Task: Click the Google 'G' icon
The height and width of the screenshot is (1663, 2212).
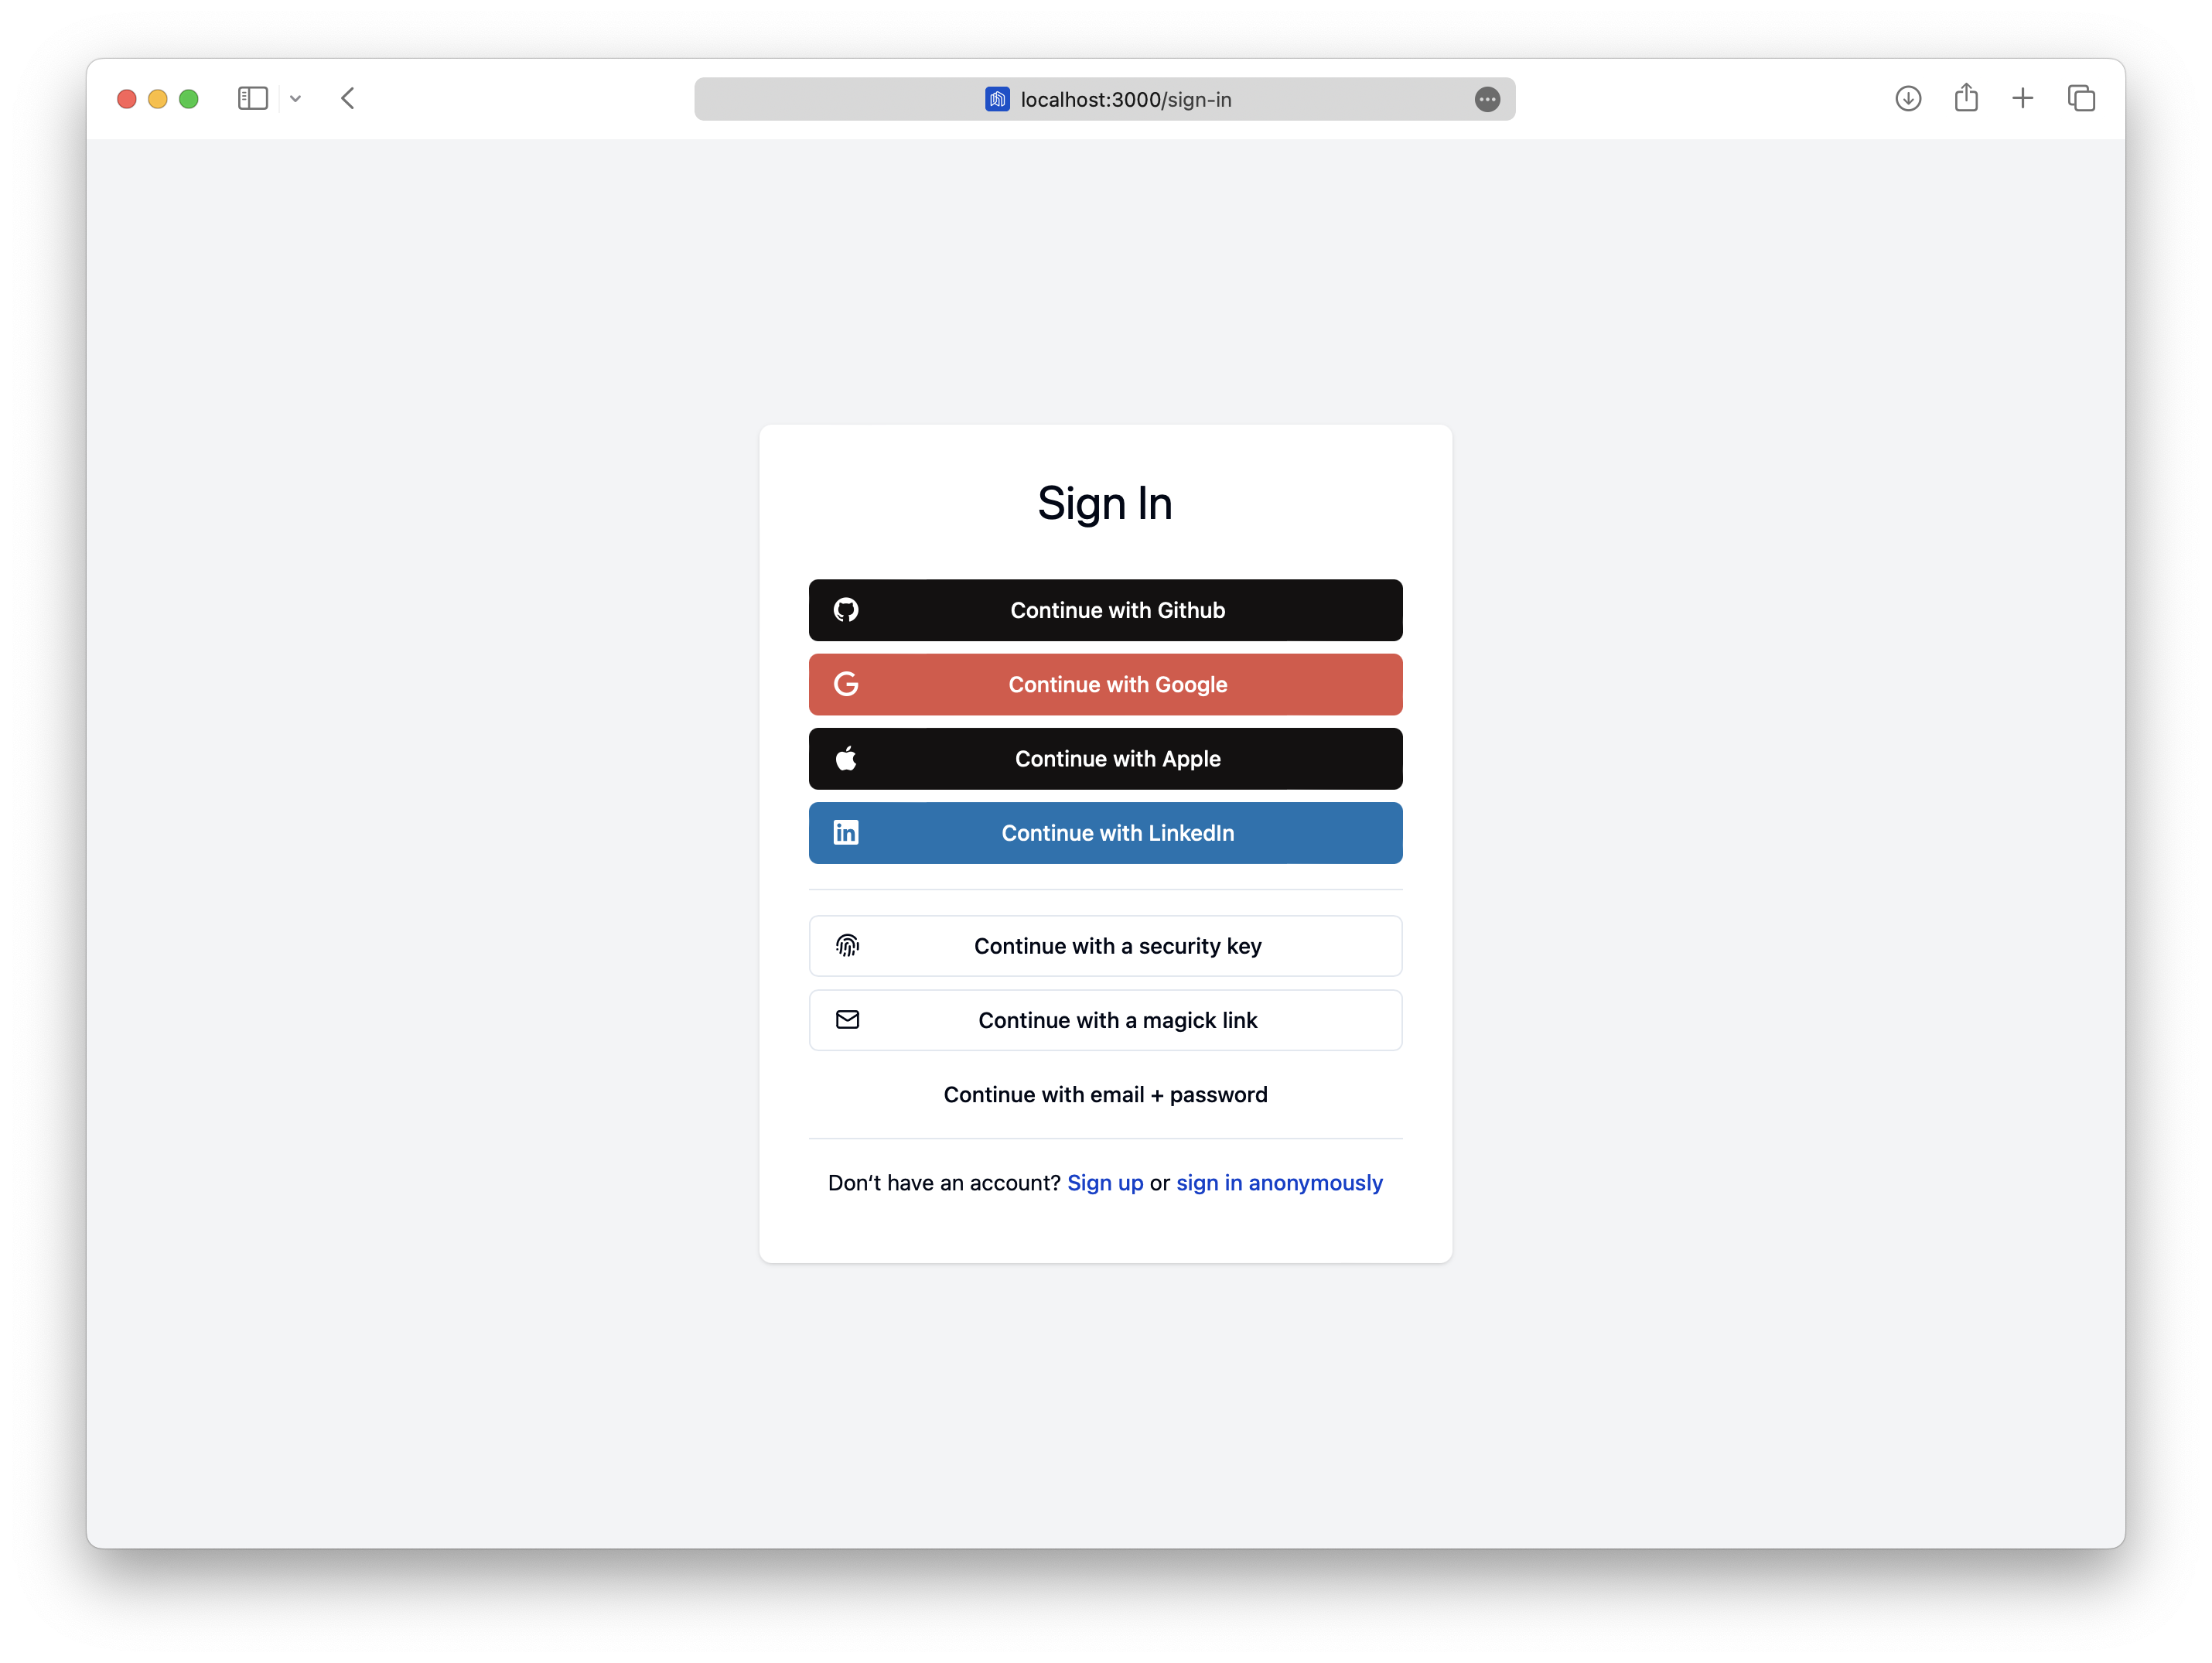Action: (847, 683)
